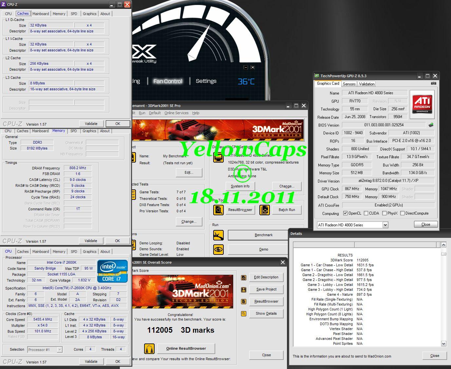Toggle the OpenCL checkbox in GPU-Z

coord(345,213)
